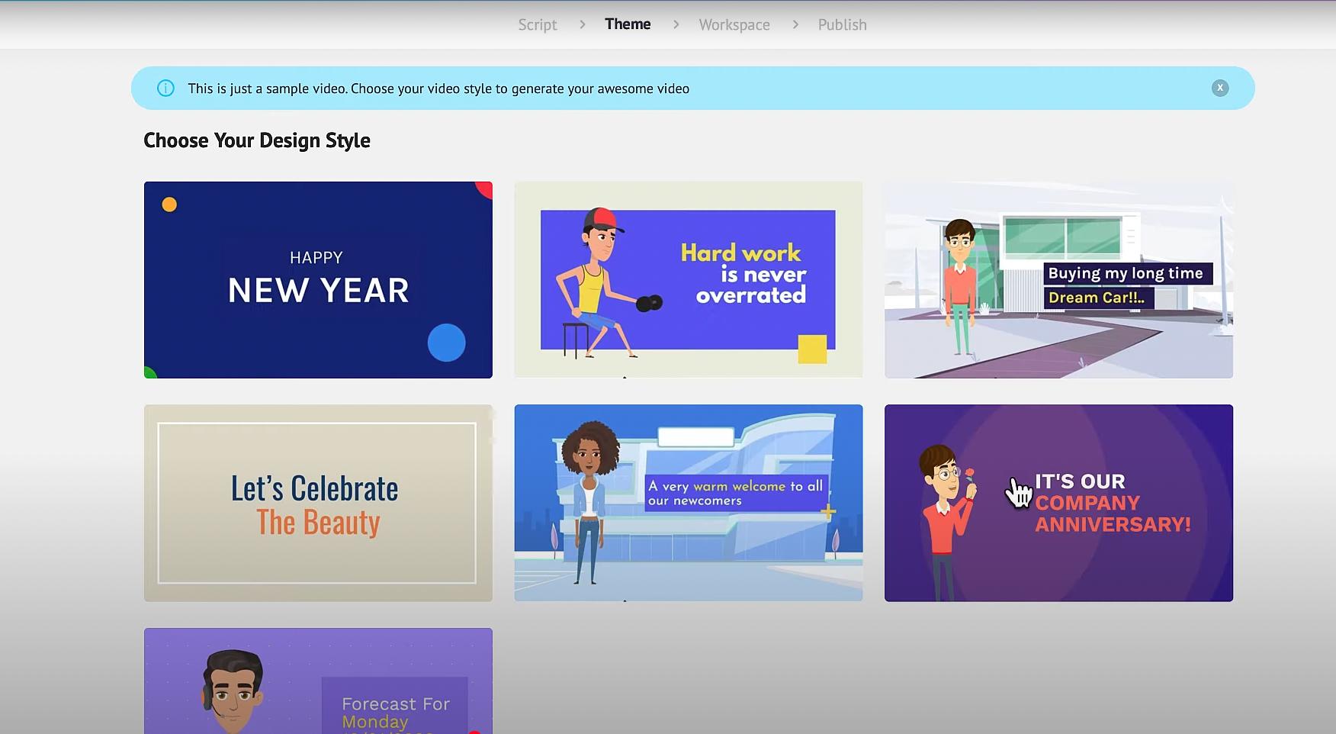This screenshot has height=734, width=1336.
Task: Click the blue circle in New Year thumbnail
Action: click(x=446, y=343)
